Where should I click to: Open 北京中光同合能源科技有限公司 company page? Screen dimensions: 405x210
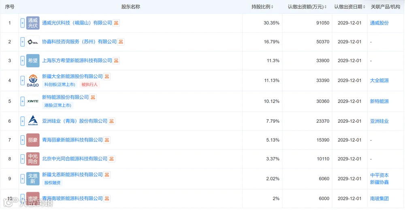(x=75, y=159)
